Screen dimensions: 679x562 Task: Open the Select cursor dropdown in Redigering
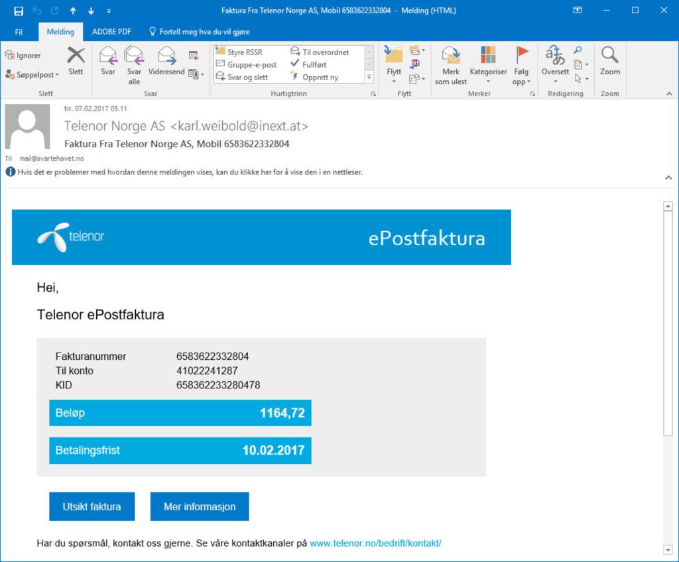(581, 79)
